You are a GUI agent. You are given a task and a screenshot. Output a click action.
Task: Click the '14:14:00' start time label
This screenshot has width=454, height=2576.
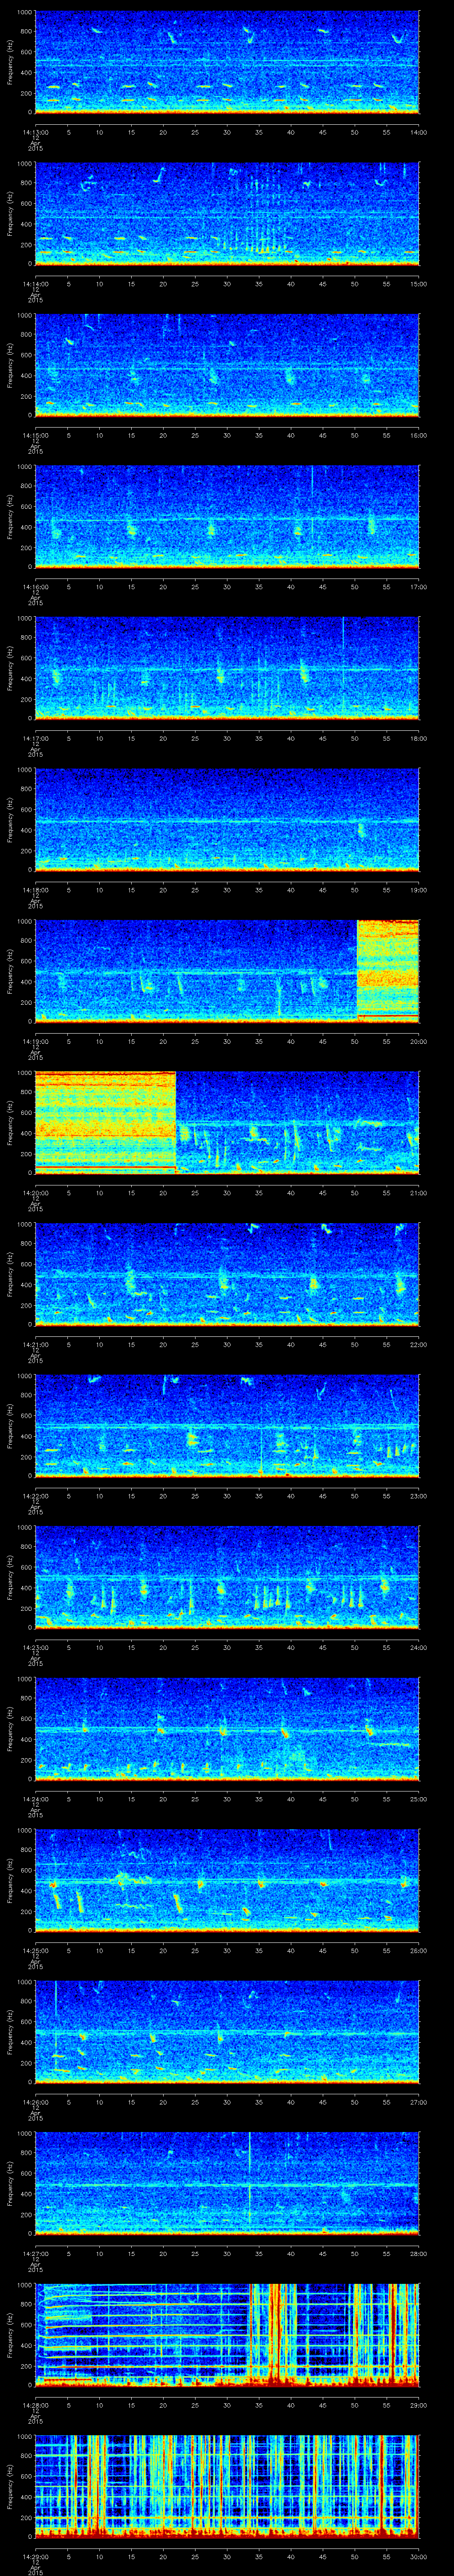point(35,284)
